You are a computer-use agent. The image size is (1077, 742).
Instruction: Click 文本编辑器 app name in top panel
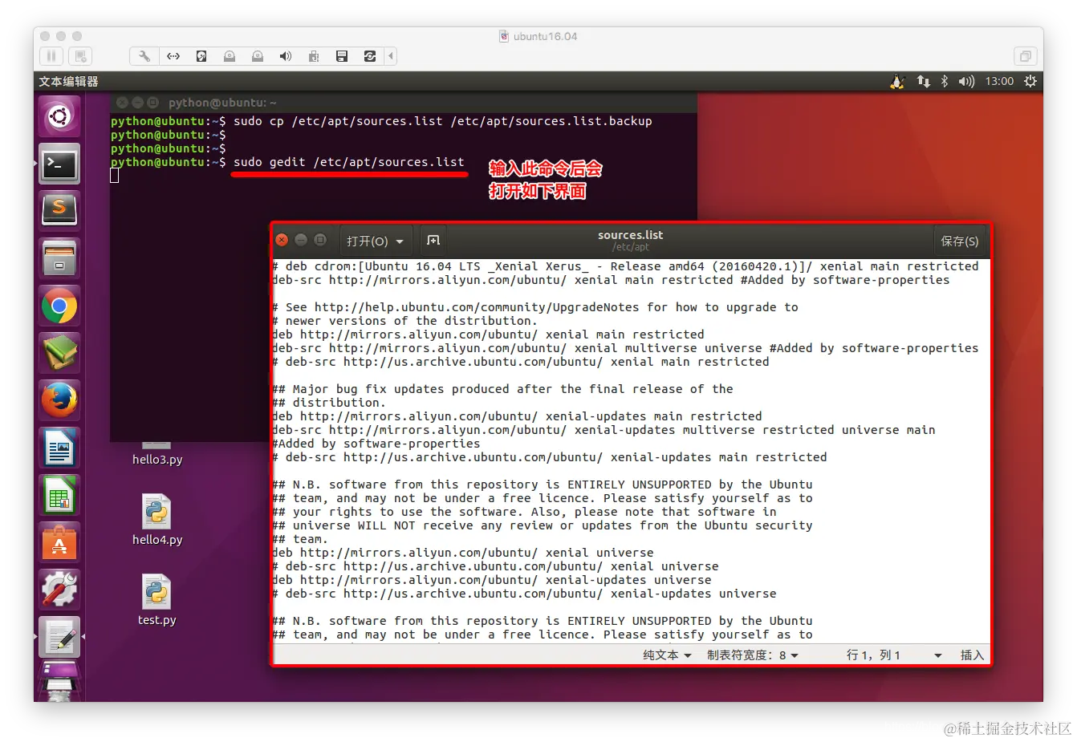(x=68, y=82)
